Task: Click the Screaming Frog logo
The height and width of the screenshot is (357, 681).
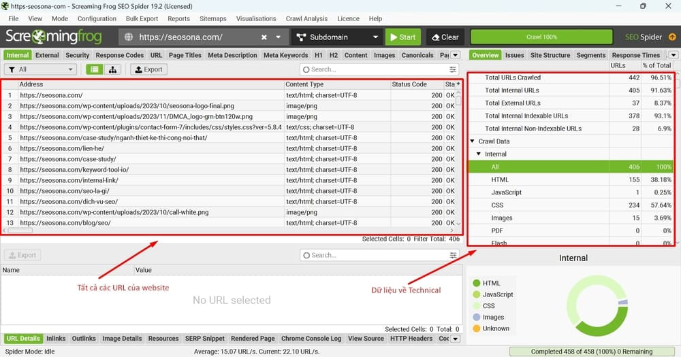Action: coord(54,37)
